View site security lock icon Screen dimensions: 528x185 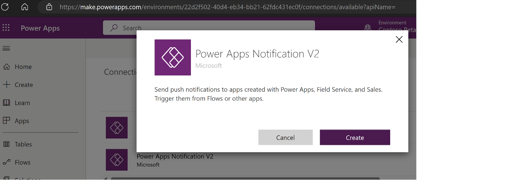tap(49, 7)
